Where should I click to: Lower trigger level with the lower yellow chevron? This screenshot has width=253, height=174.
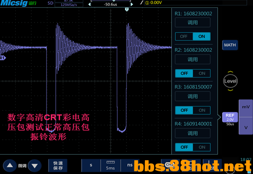(230, 90)
